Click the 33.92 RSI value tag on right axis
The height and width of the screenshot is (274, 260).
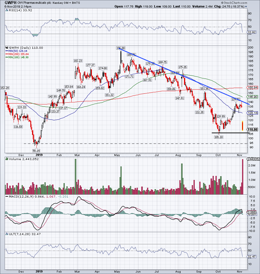[x=252, y=32]
